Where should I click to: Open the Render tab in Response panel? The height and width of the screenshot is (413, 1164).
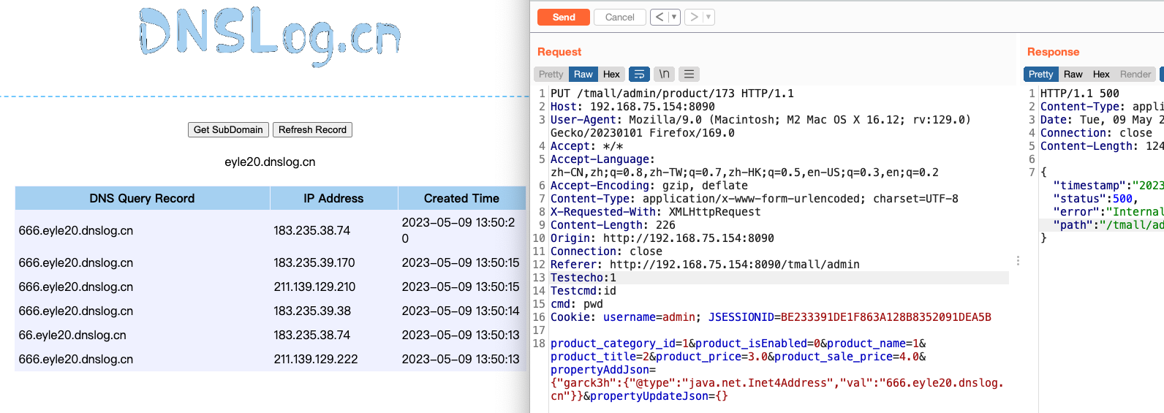pos(1135,74)
